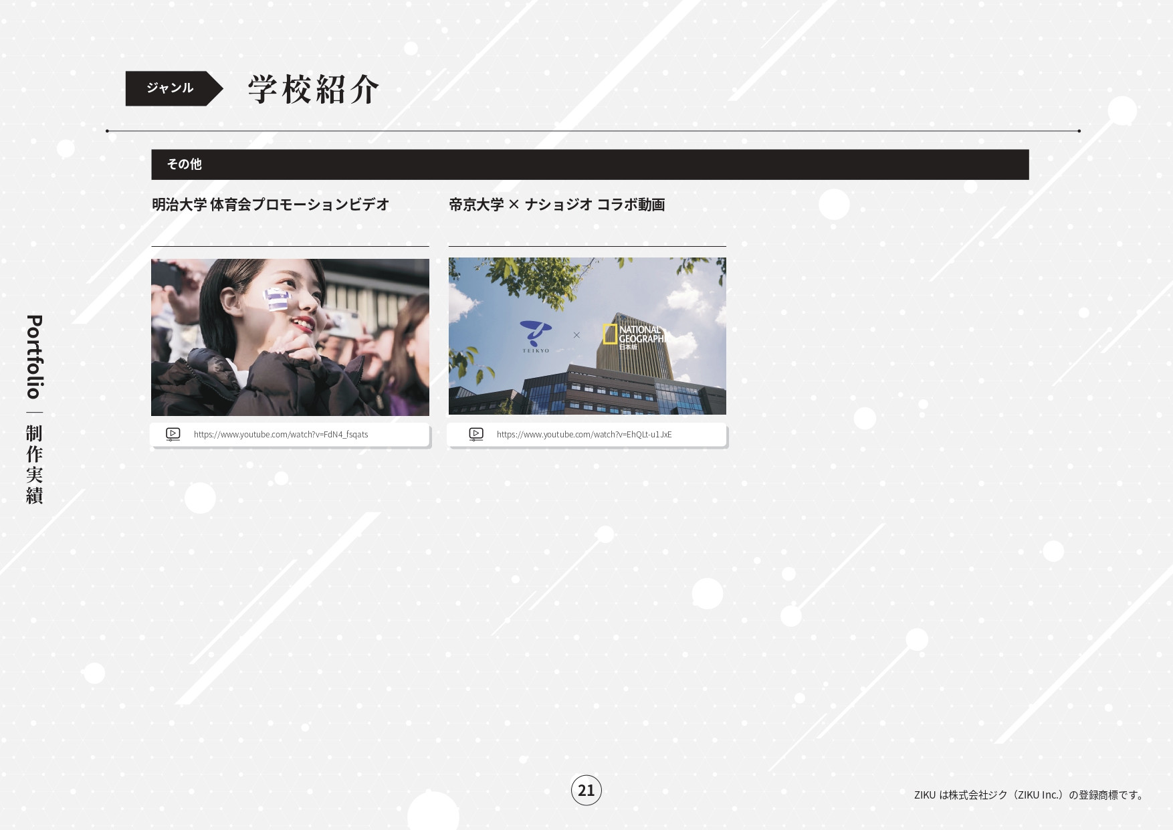Select the ジャンル arrow label icon
1173x830 pixels.
point(171,87)
